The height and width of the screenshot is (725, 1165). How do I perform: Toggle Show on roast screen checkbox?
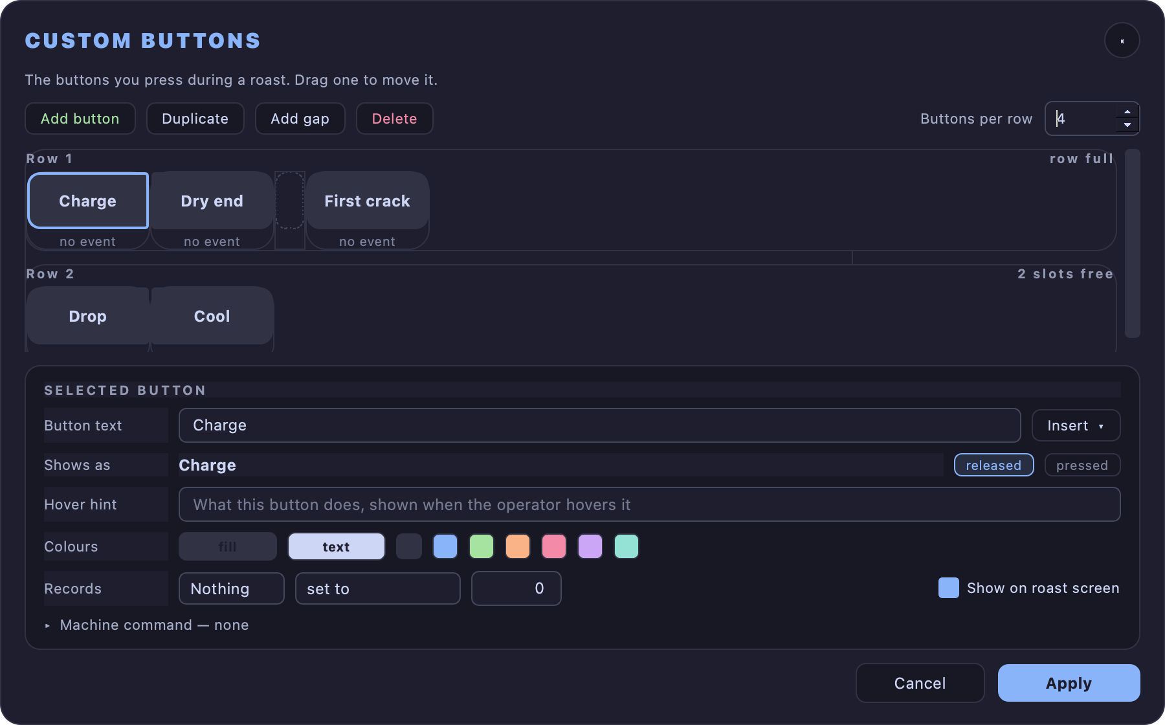pos(949,588)
